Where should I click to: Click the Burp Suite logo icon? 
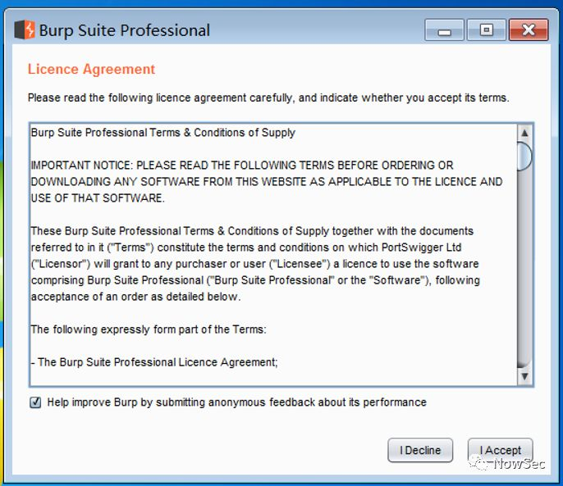click(25, 30)
